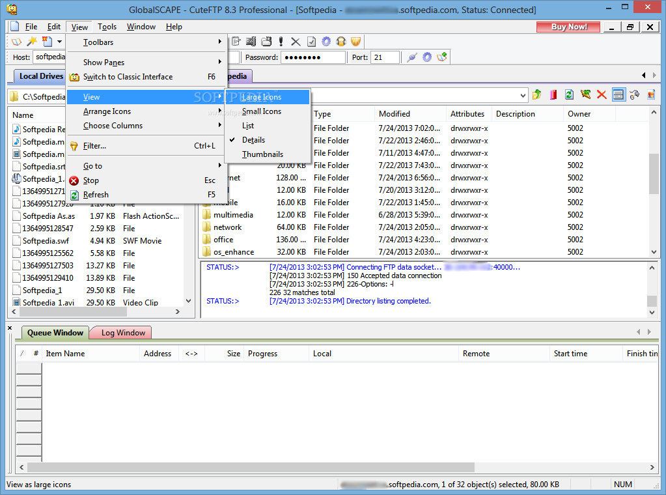Open the Site Manager book icon
The image size is (666, 495).
click(16, 42)
